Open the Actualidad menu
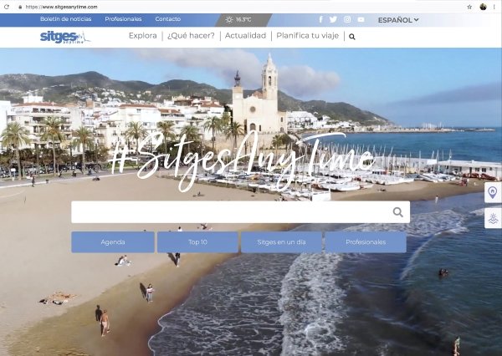The width and height of the screenshot is (502, 356). [x=246, y=36]
